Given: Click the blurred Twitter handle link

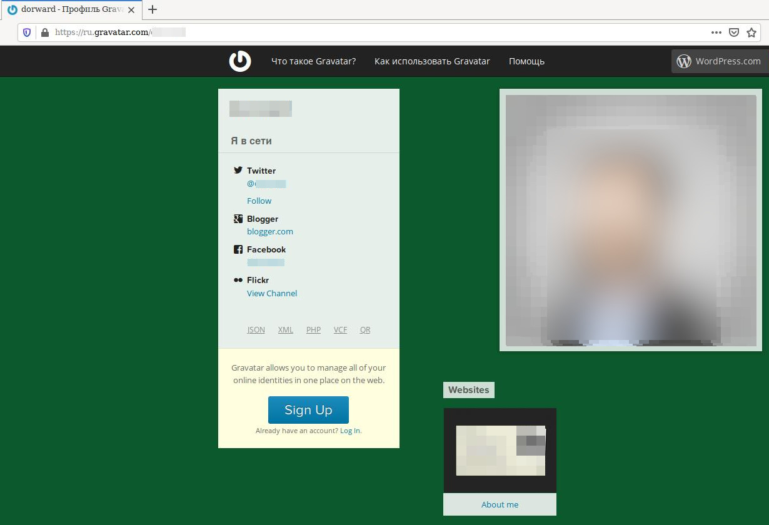Looking at the screenshot, I should [266, 184].
